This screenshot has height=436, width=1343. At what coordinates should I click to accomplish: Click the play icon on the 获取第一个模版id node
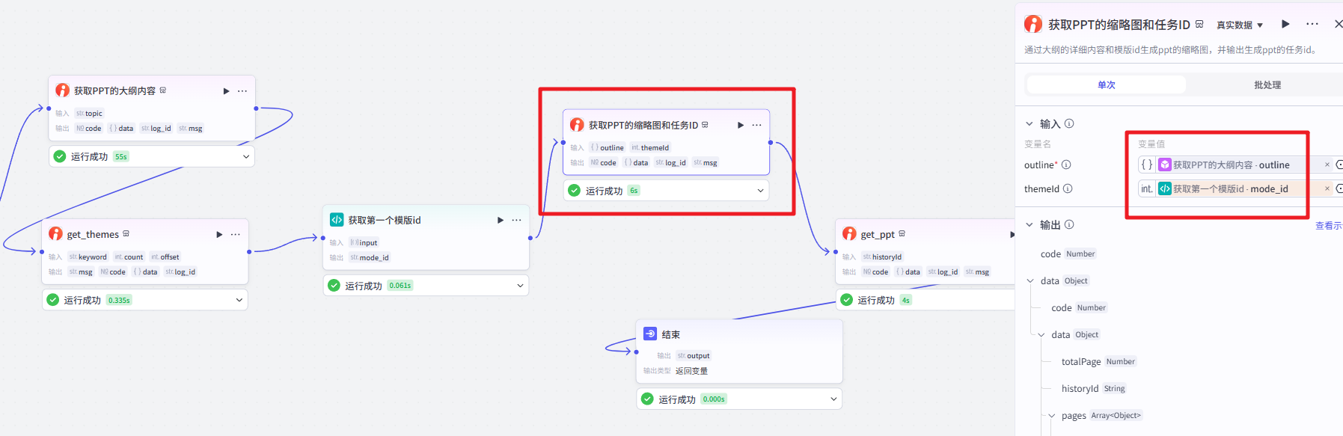pos(501,221)
